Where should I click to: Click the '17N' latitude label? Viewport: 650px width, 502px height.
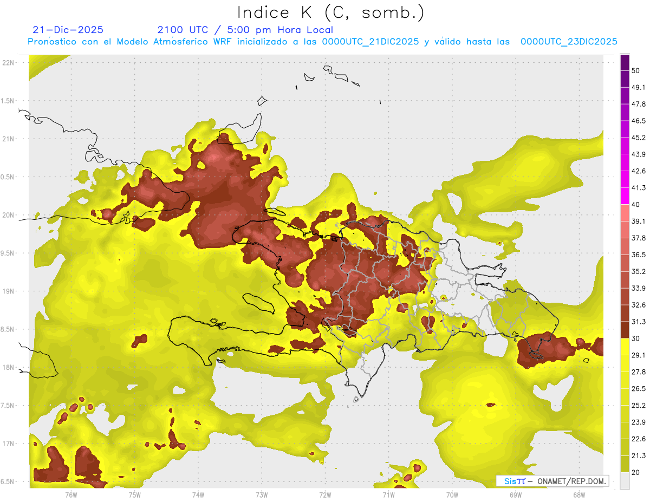tap(8, 444)
